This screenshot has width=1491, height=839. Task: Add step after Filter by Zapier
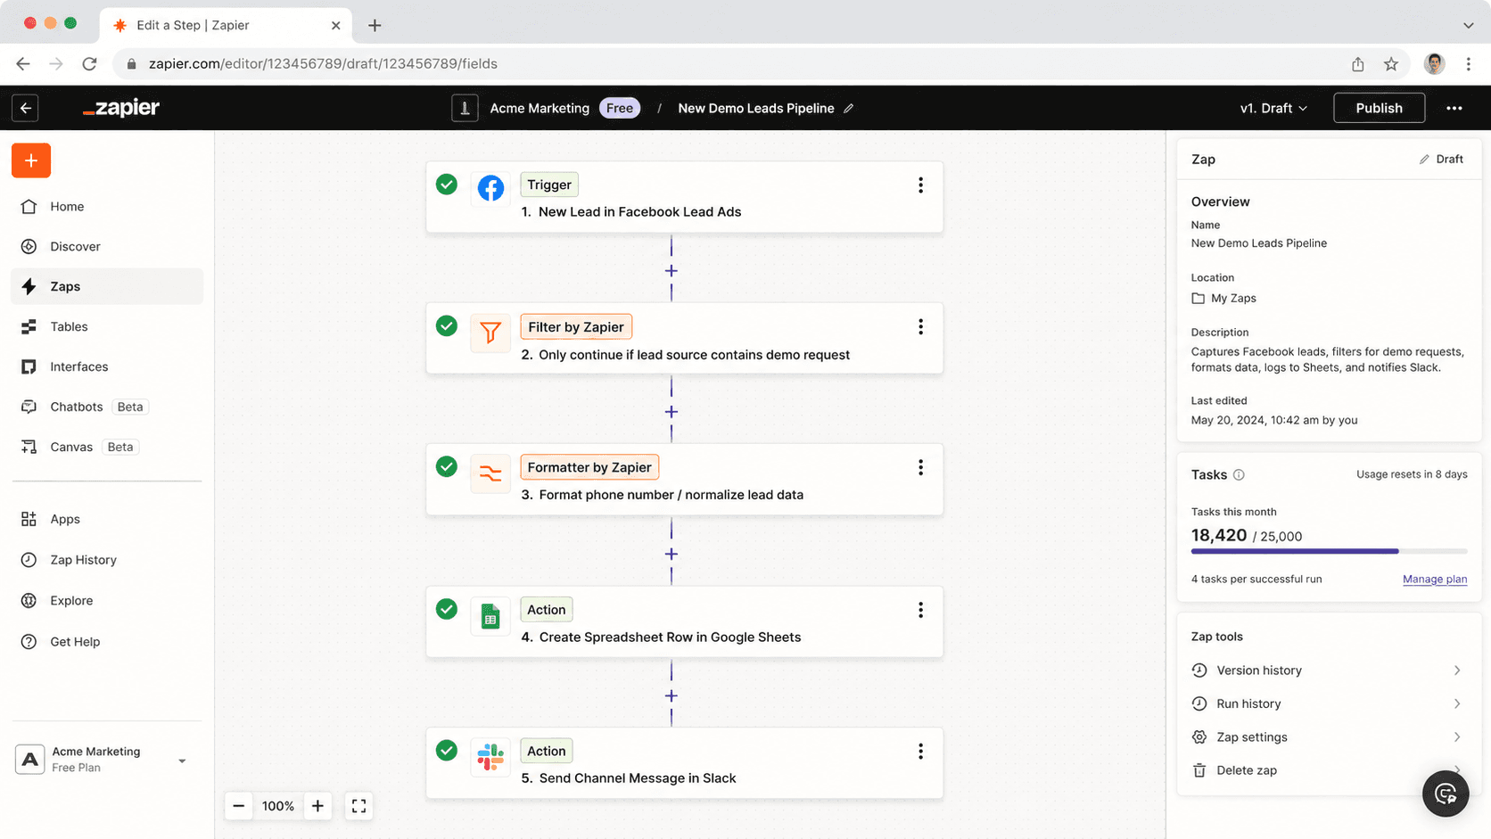point(671,412)
